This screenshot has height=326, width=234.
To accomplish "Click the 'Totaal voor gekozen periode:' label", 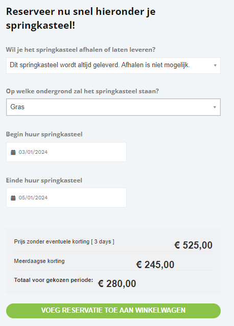I will [54, 280].
